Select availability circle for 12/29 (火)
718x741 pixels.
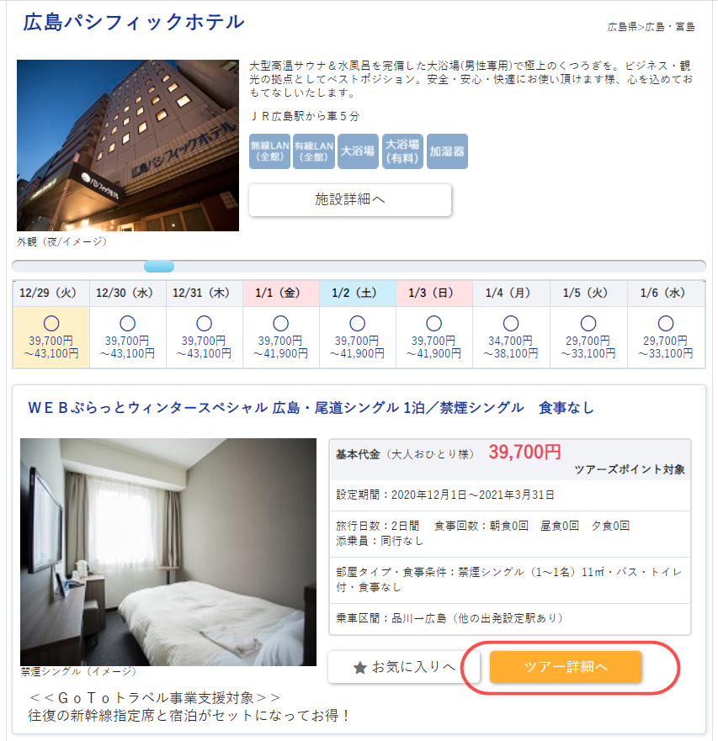(51, 324)
